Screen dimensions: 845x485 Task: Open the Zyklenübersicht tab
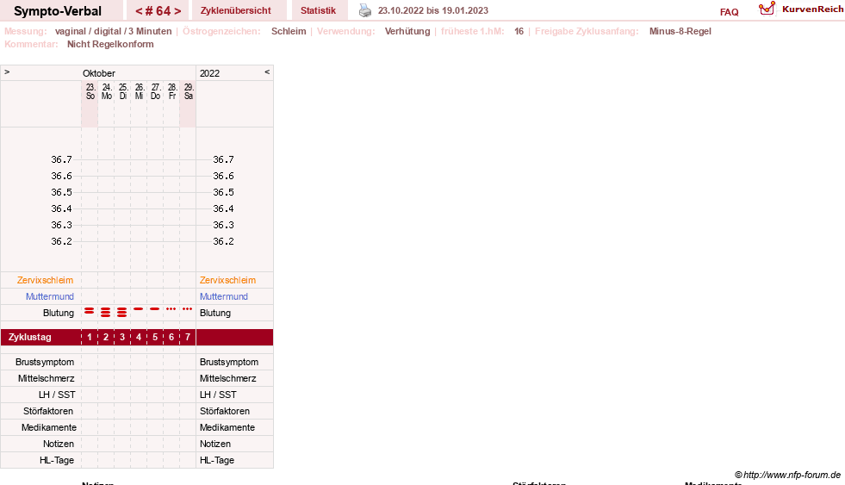235,10
